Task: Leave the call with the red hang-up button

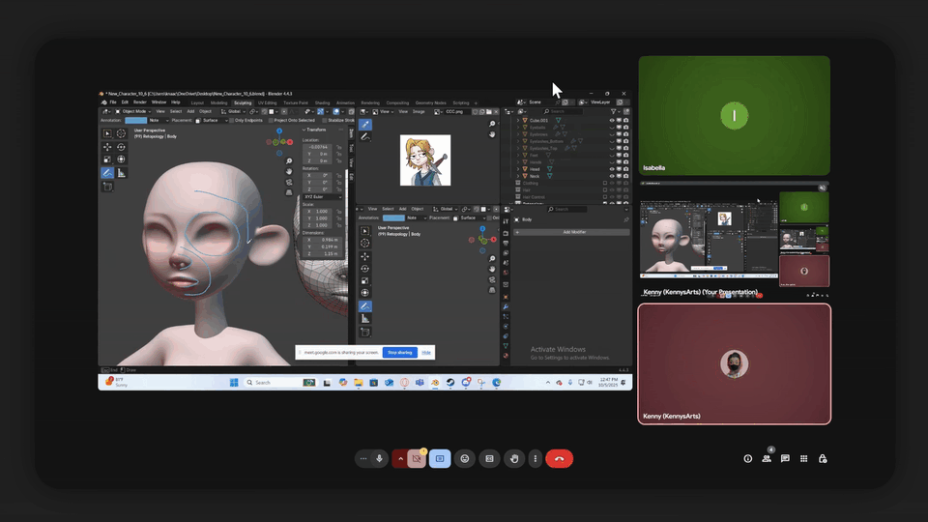Action: coord(559,458)
